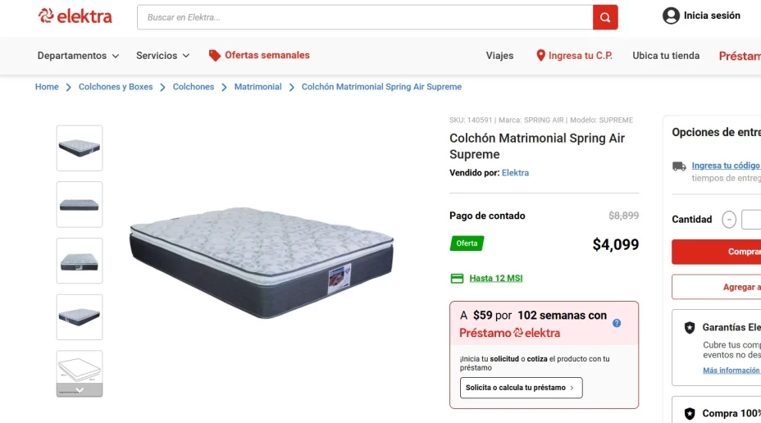Open the Hasta 12 MSI link

tap(495, 278)
